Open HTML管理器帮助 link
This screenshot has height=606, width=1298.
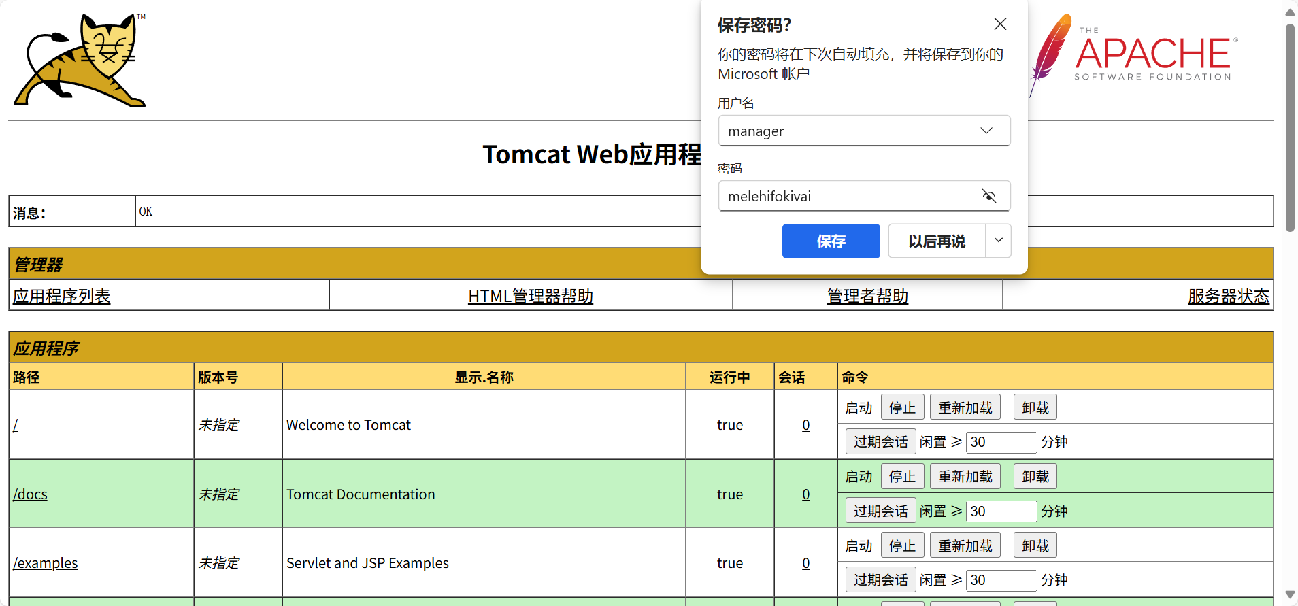[x=531, y=296]
